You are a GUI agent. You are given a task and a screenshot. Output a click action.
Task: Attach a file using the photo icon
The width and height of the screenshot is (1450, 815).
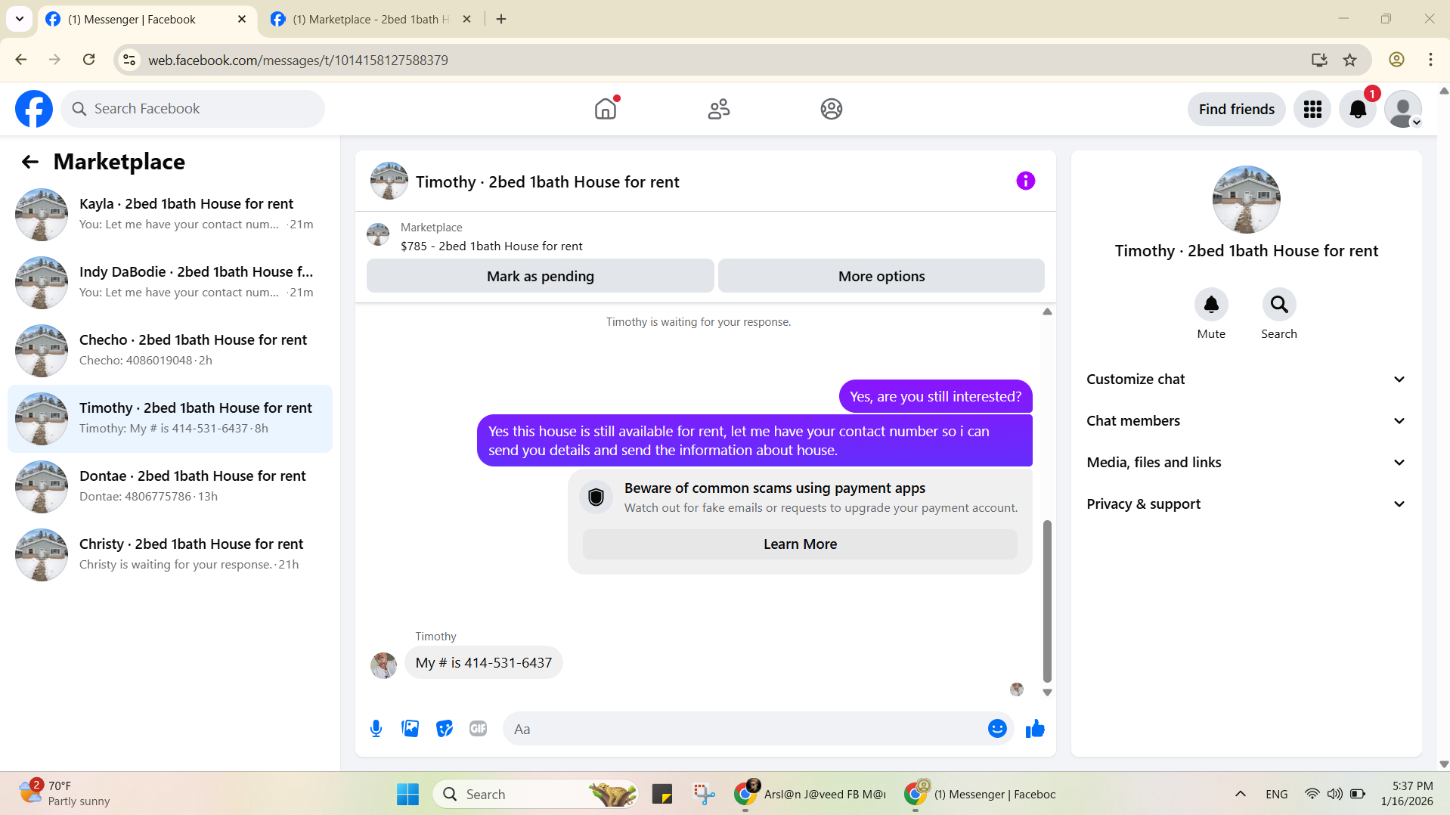(410, 729)
